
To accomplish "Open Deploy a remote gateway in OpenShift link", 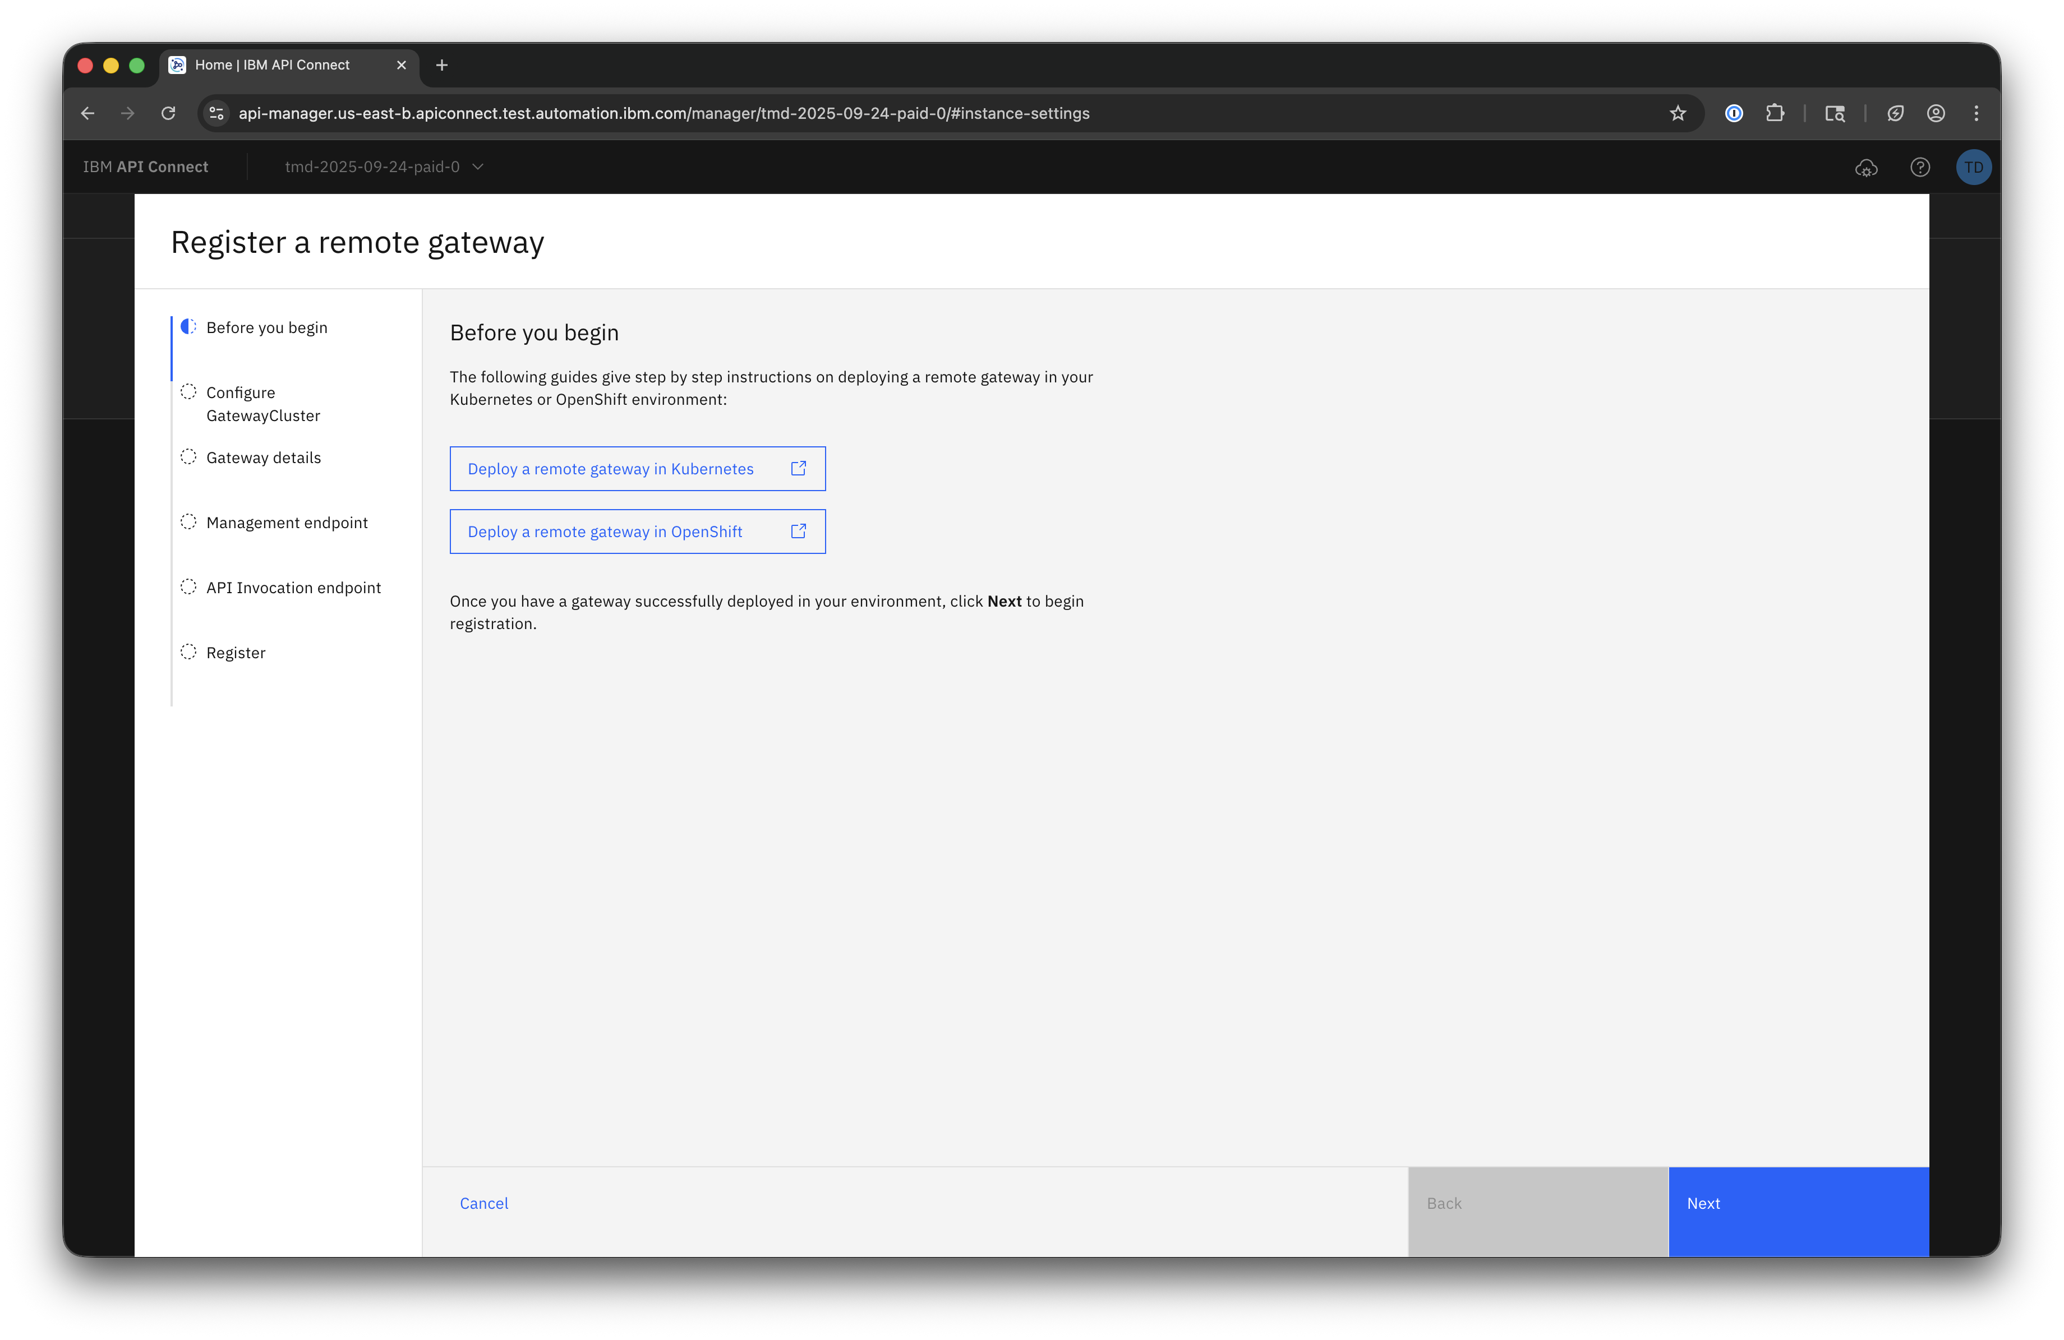I will point(637,532).
